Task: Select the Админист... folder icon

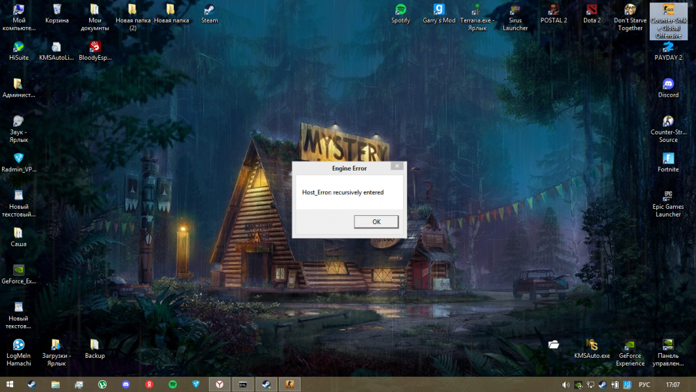Action: tap(19, 88)
